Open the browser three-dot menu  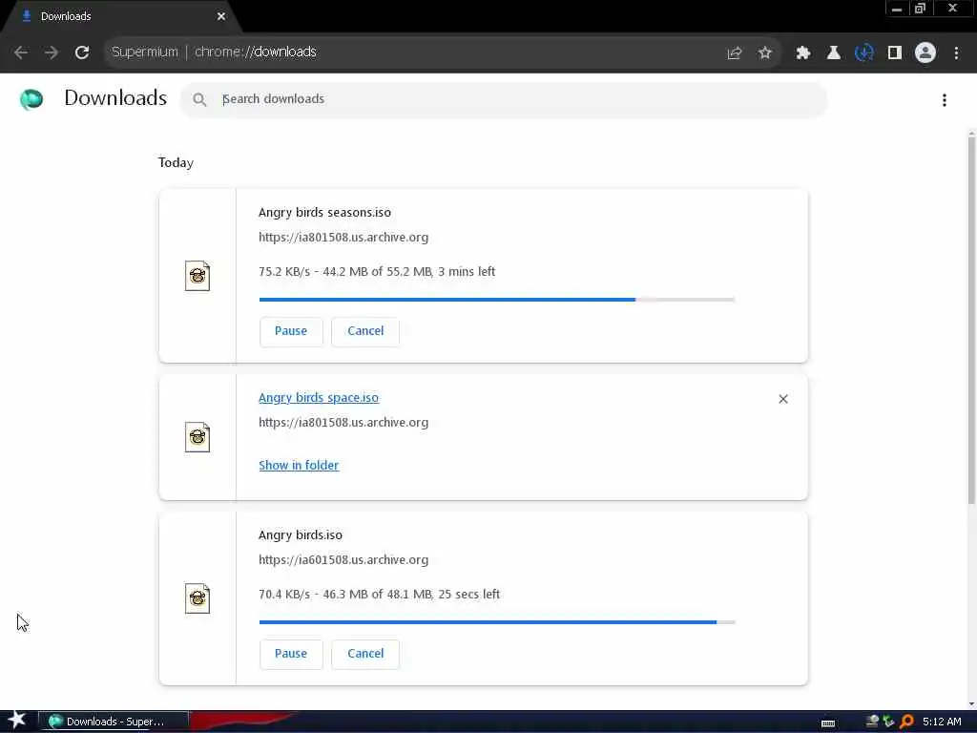point(956,53)
